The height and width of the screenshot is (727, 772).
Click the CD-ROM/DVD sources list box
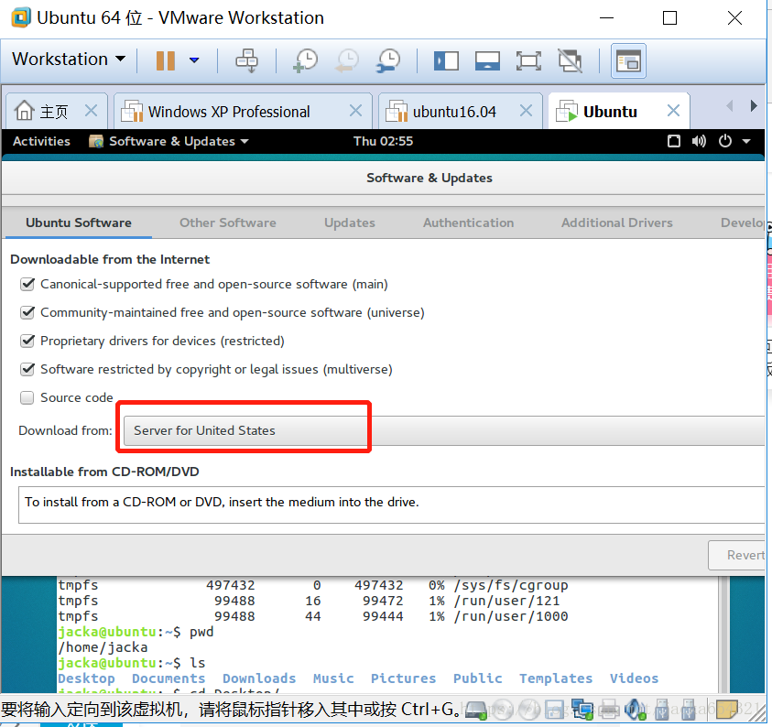[x=391, y=505]
